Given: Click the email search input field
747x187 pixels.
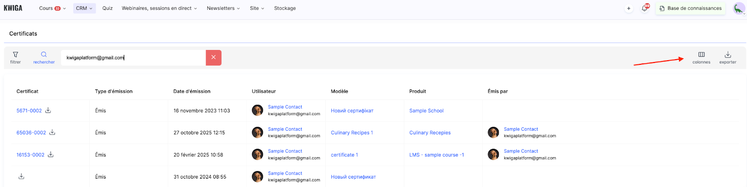Looking at the screenshot, I should [133, 58].
